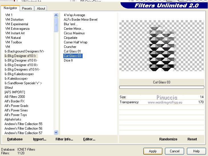This screenshot has width=208, height=156.
Task: Choose the Cruncher filter
Action: (x=70, y=47)
